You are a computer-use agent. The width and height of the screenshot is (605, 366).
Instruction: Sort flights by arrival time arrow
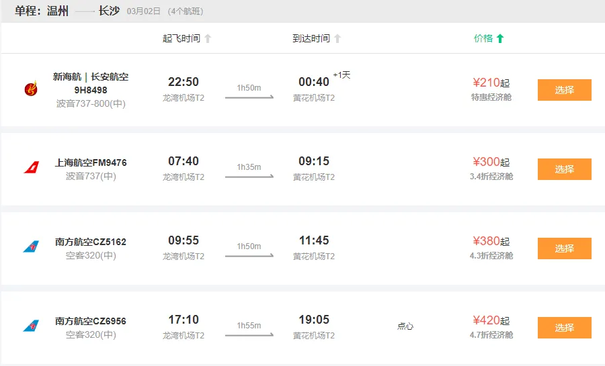click(337, 39)
